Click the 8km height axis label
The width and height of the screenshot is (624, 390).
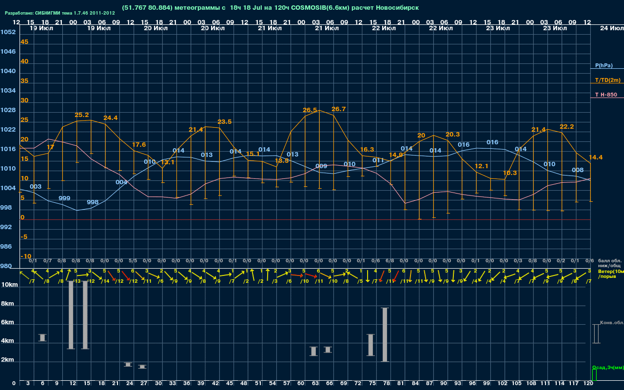coord(8,303)
